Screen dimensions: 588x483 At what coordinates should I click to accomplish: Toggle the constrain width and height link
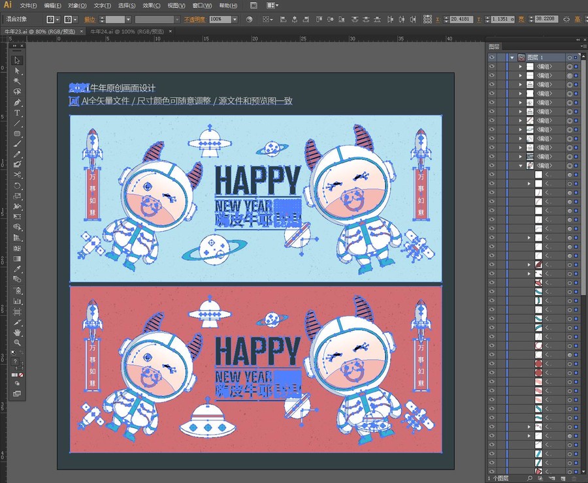566,19
